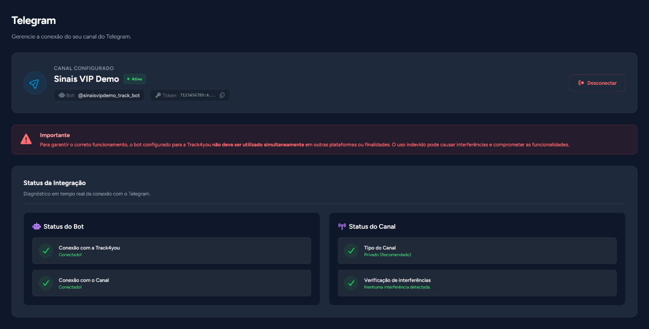649x329 pixels.
Task: Disconnect the Telegram channel via Desconectar button
Action: coord(597,83)
